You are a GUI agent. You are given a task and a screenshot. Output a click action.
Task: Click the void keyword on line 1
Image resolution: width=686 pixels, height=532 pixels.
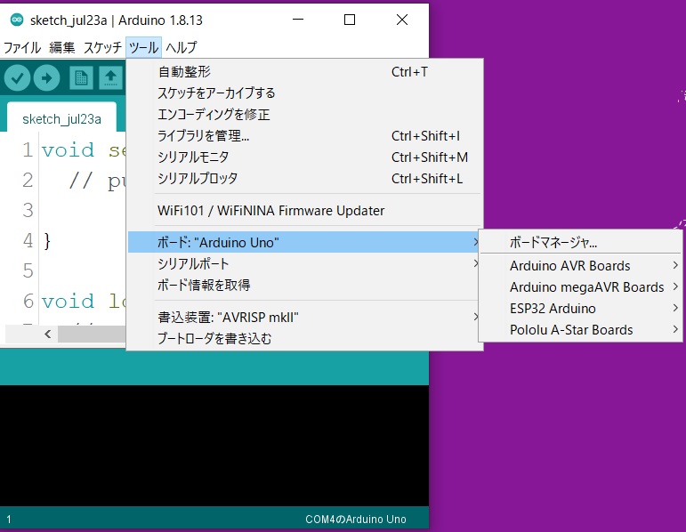pos(68,150)
